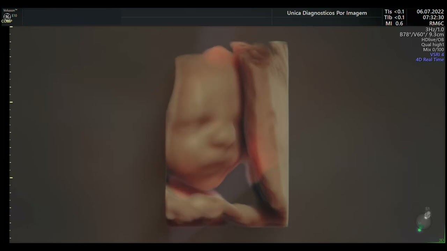The image size is (447, 251).
Task: Click the TIs <0.1 readout
Action: click(394, 12)
